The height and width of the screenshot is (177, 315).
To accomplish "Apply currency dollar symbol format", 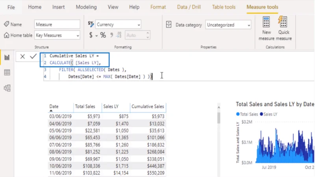I will click(91, 35).
